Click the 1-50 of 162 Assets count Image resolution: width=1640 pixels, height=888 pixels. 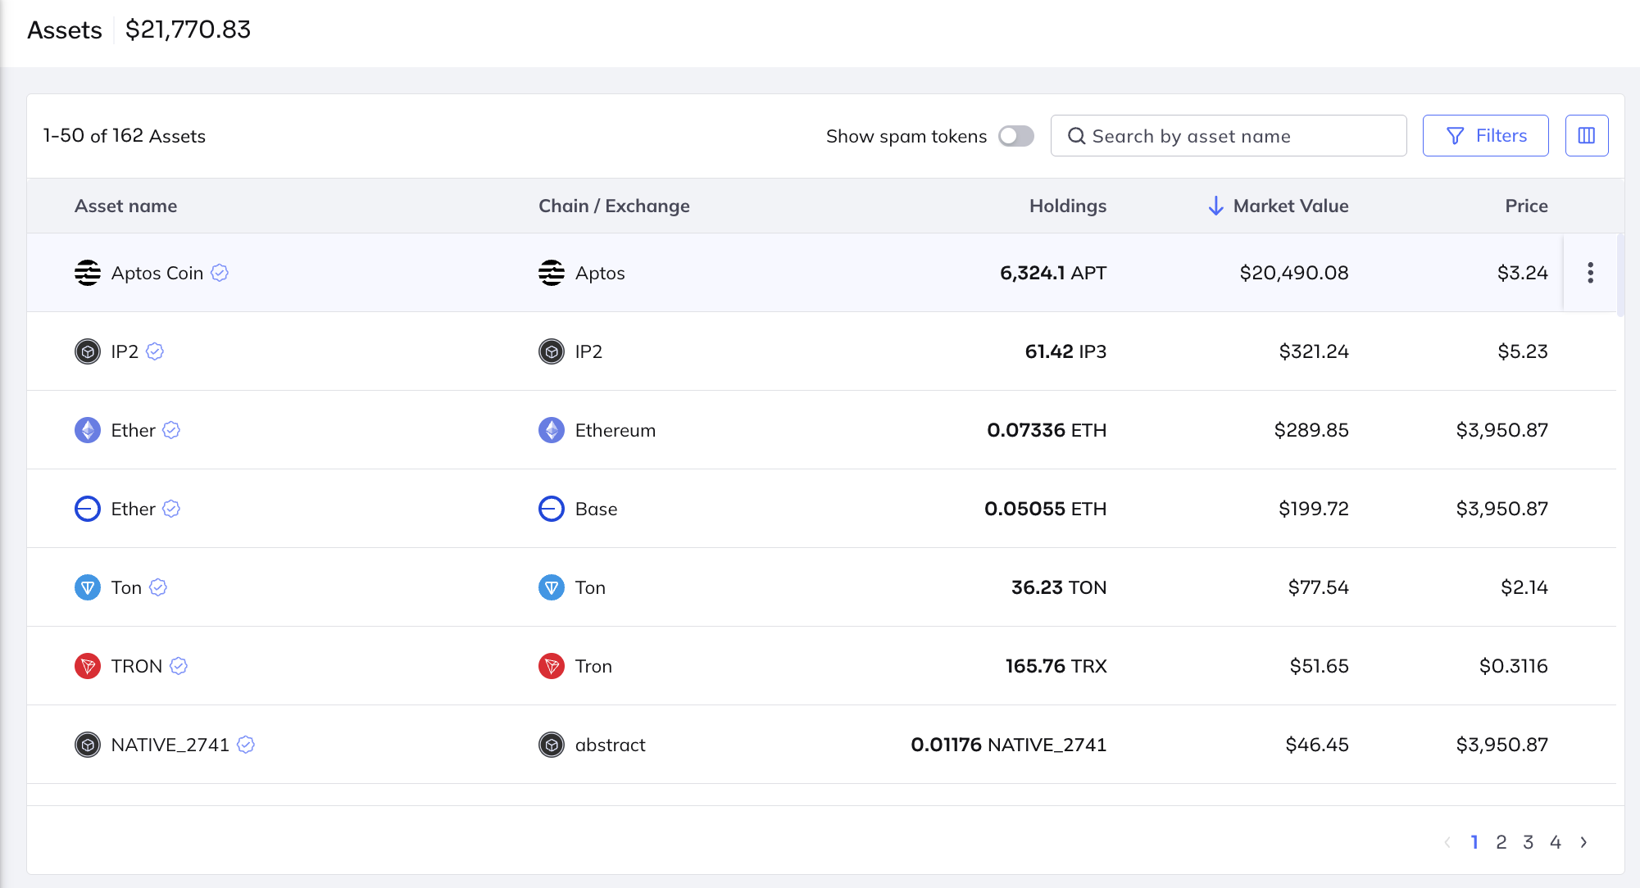coord(125,136)
